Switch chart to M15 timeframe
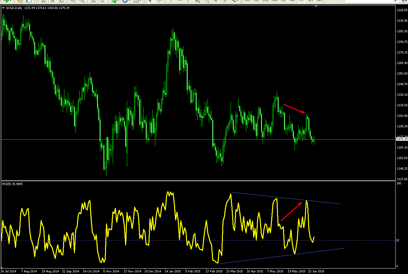This screenshot has width=408, height=274. pos(265,1)
